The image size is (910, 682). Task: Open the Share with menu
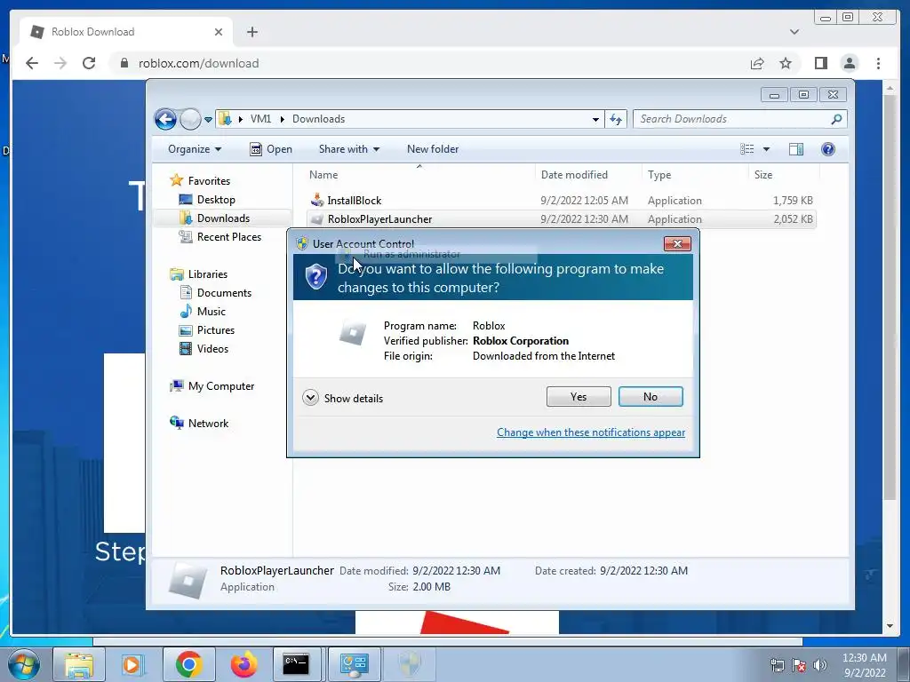(x=348, y=149)
